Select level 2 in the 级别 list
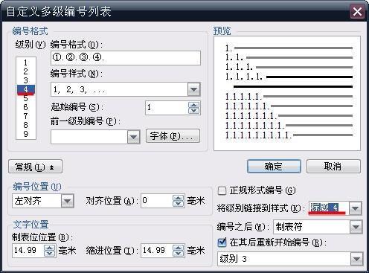Screen dimensions: 369x273 (x=26, y=71)
